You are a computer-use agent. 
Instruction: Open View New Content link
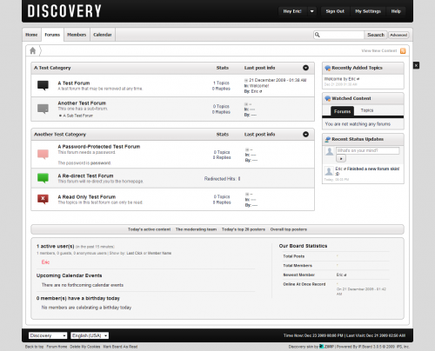point(379,50)
